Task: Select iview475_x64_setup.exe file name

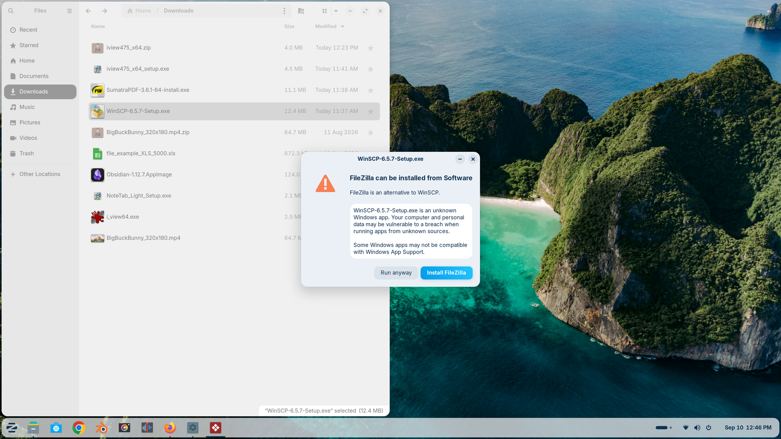Action: [x=138, y=69]
